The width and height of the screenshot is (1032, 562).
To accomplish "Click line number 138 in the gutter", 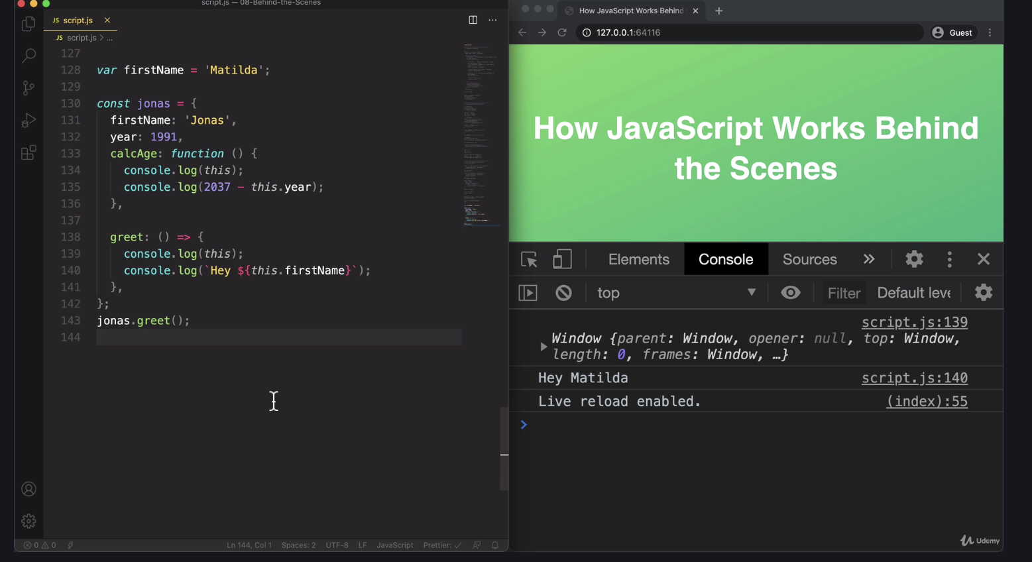I will coord(70,237).
